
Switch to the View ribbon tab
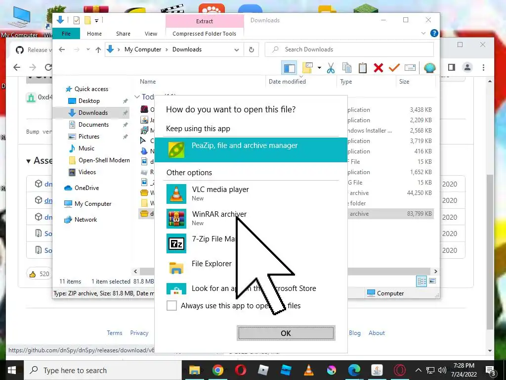pyautogui.click(x=151, y=34)
